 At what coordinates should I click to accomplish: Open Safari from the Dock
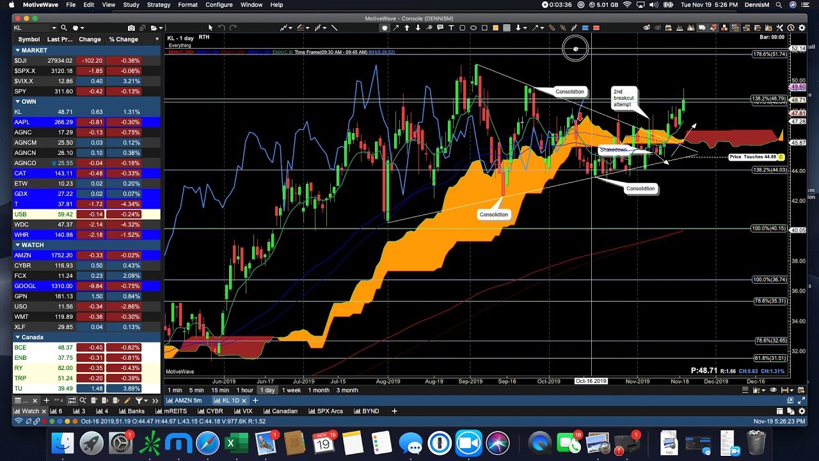point(208,443)
